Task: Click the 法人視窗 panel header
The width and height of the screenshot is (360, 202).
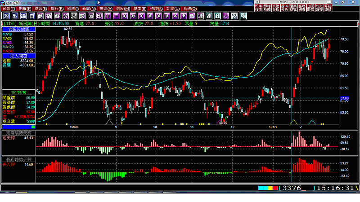Action: [19, 56]
